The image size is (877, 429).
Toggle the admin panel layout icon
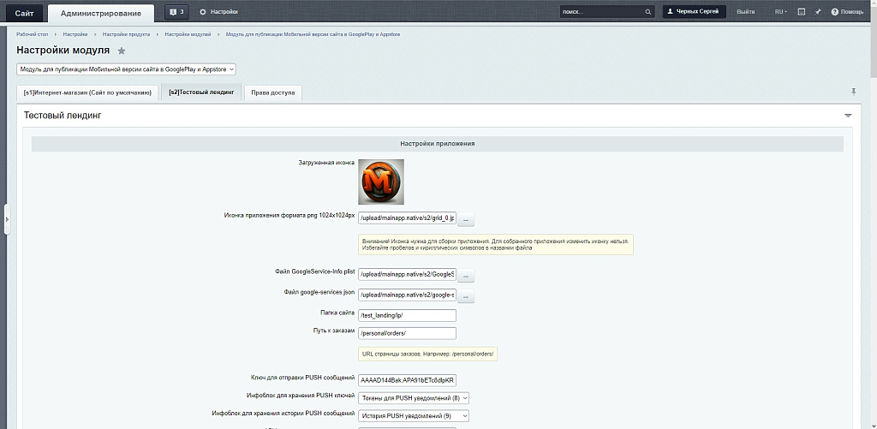pos(802,12)
